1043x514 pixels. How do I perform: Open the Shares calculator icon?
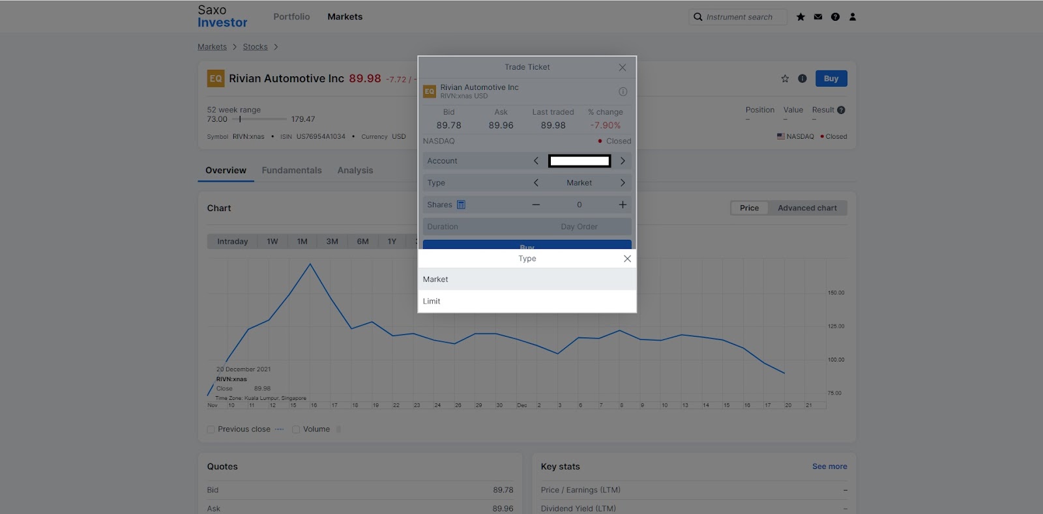[461, 205]
